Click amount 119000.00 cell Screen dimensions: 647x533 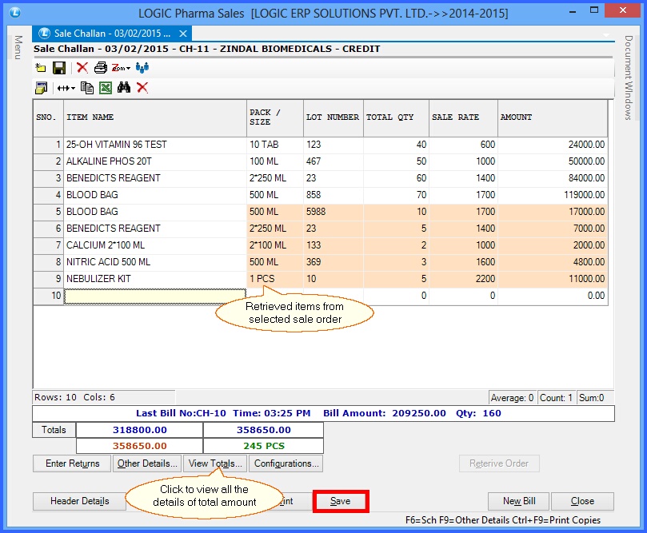point(553,195)
